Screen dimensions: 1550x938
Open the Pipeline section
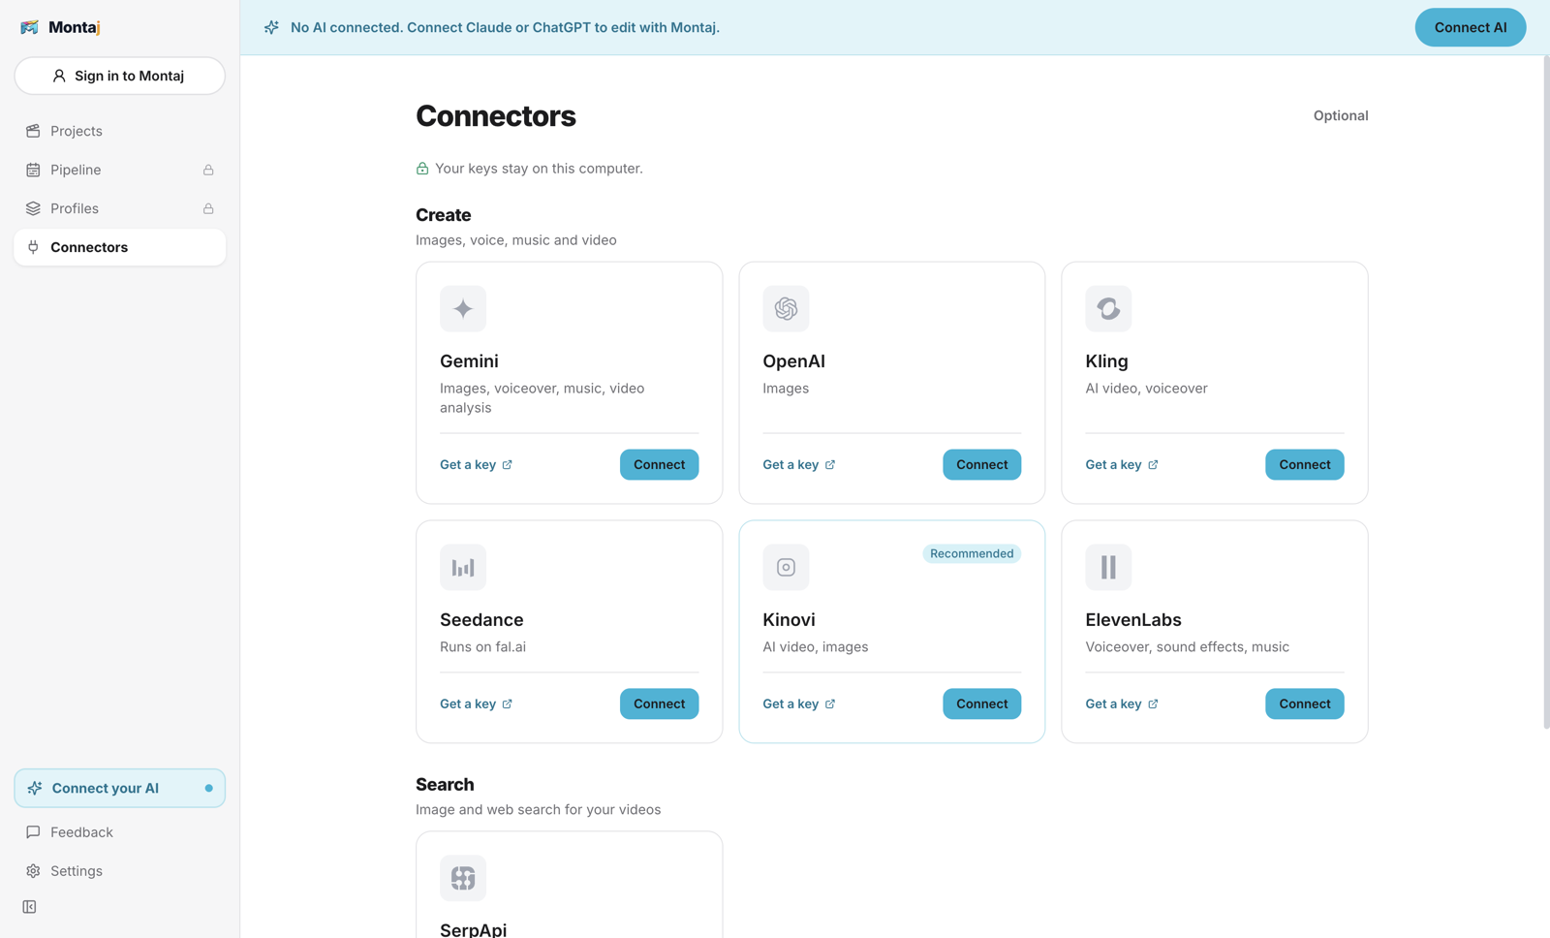pos(120,170)
